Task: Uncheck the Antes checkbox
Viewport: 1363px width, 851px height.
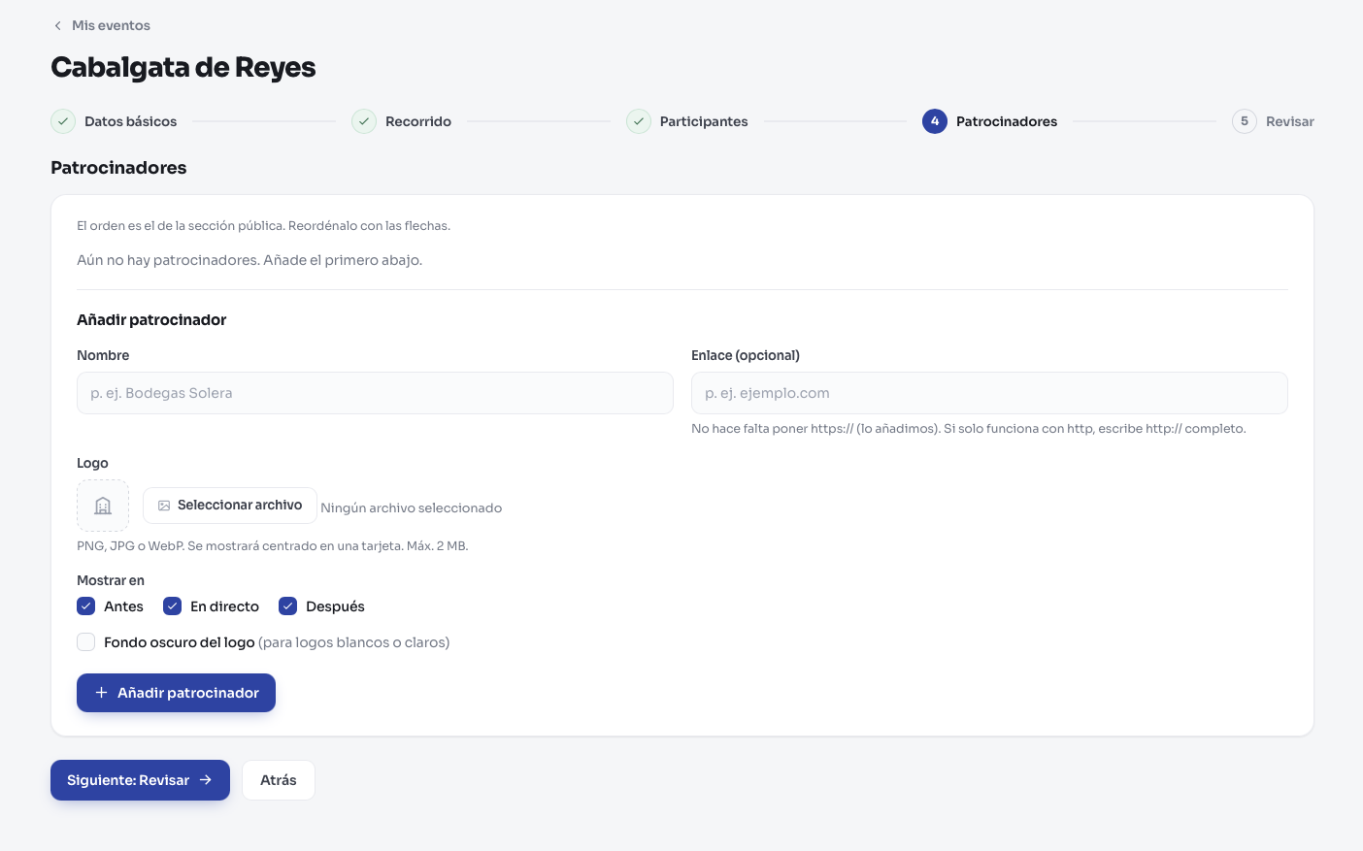Action: pyautogui.click(x=86, y=606)
